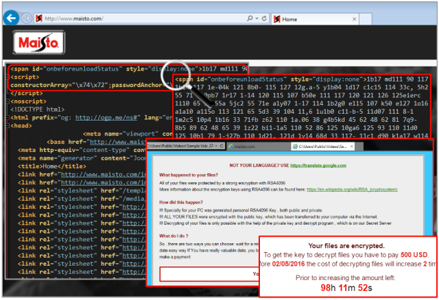
Task: Click the "What do I do ?" heading
Action: point(174,236)
